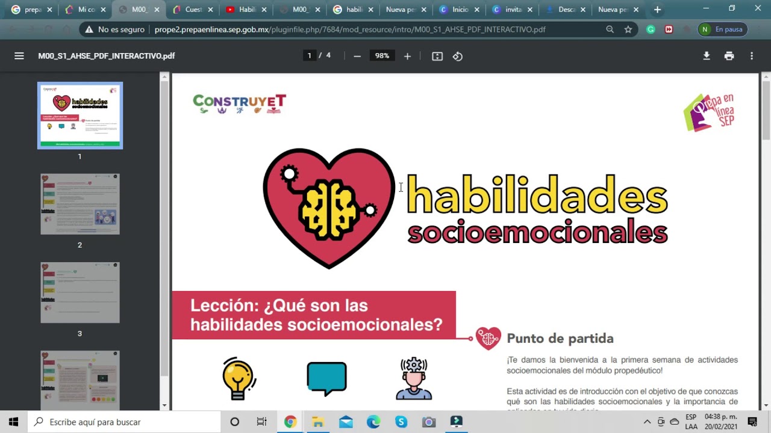Click the ESP LAA language indicator
The image size is (771, 433).
point(691,422)
